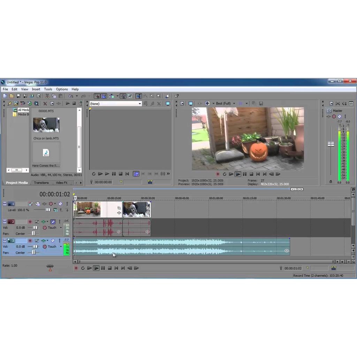The height and width of the screenshot is (357, 357).
Task: Select the Envelope edit tool
Action: coord(145,96)
